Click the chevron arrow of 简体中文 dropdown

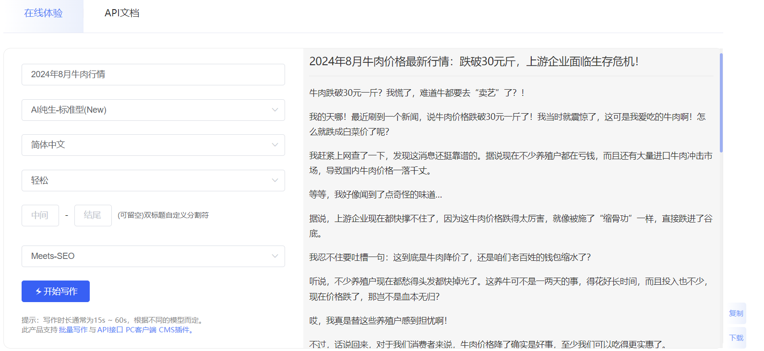(275, 145)
